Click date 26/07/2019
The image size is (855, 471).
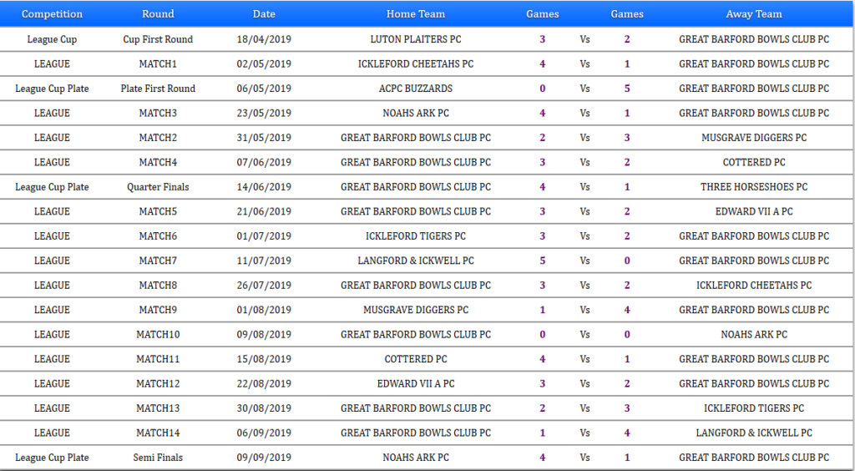(264, 285)
